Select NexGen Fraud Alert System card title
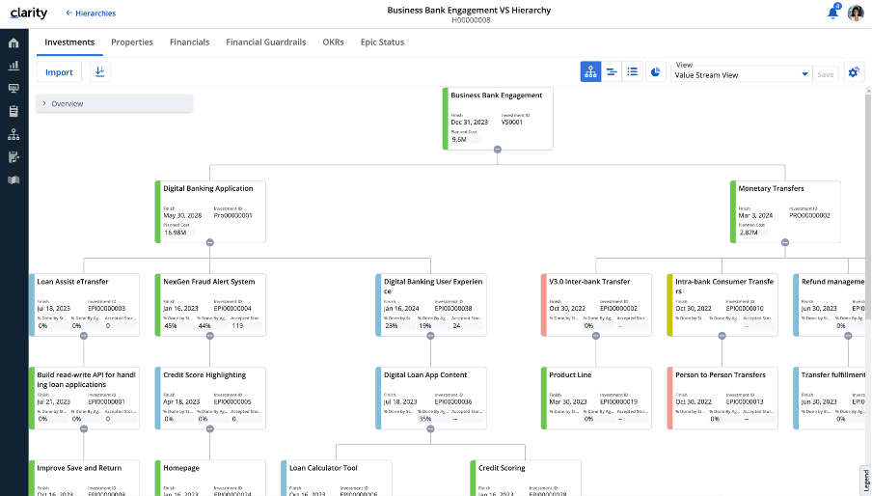872x496 pixels. pos(209,282)
